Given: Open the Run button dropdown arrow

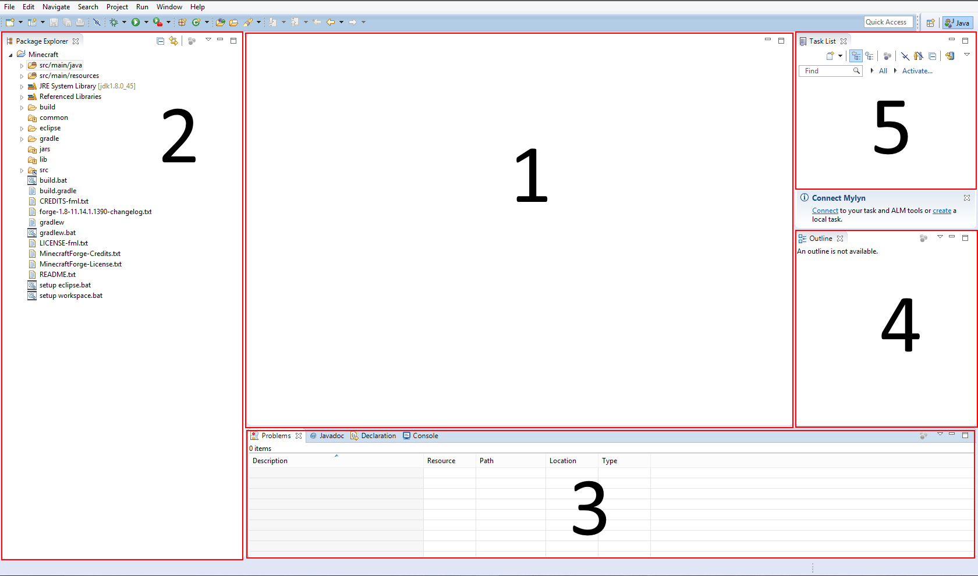Looking at the screenshot, I should click(x=146, y=22).
